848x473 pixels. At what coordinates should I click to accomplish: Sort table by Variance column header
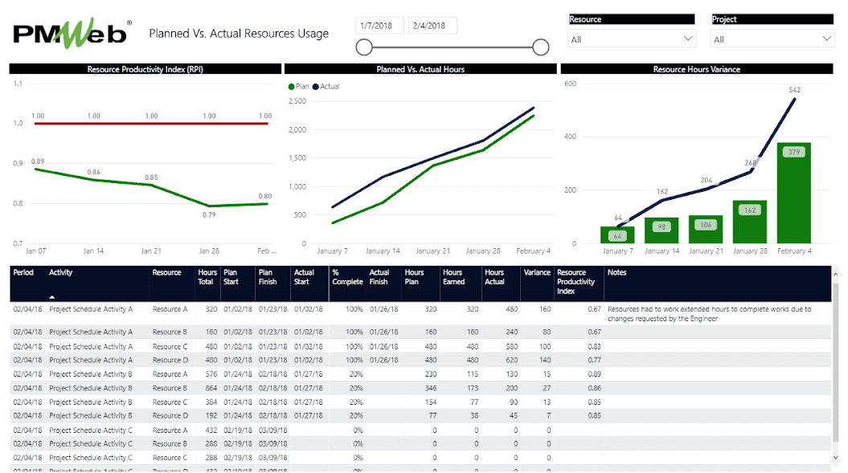click(537, 273)
